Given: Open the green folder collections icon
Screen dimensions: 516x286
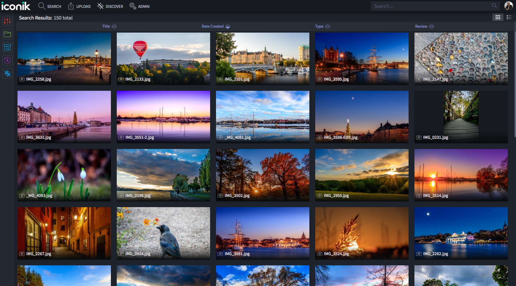Looking at the screenshot, I should click(7, 34).
